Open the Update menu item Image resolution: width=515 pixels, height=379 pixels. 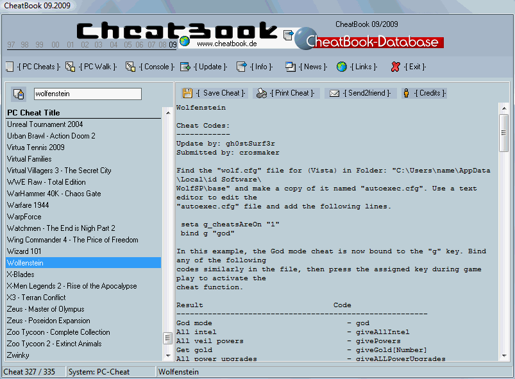pyautogui.click(x=210, y=67)
